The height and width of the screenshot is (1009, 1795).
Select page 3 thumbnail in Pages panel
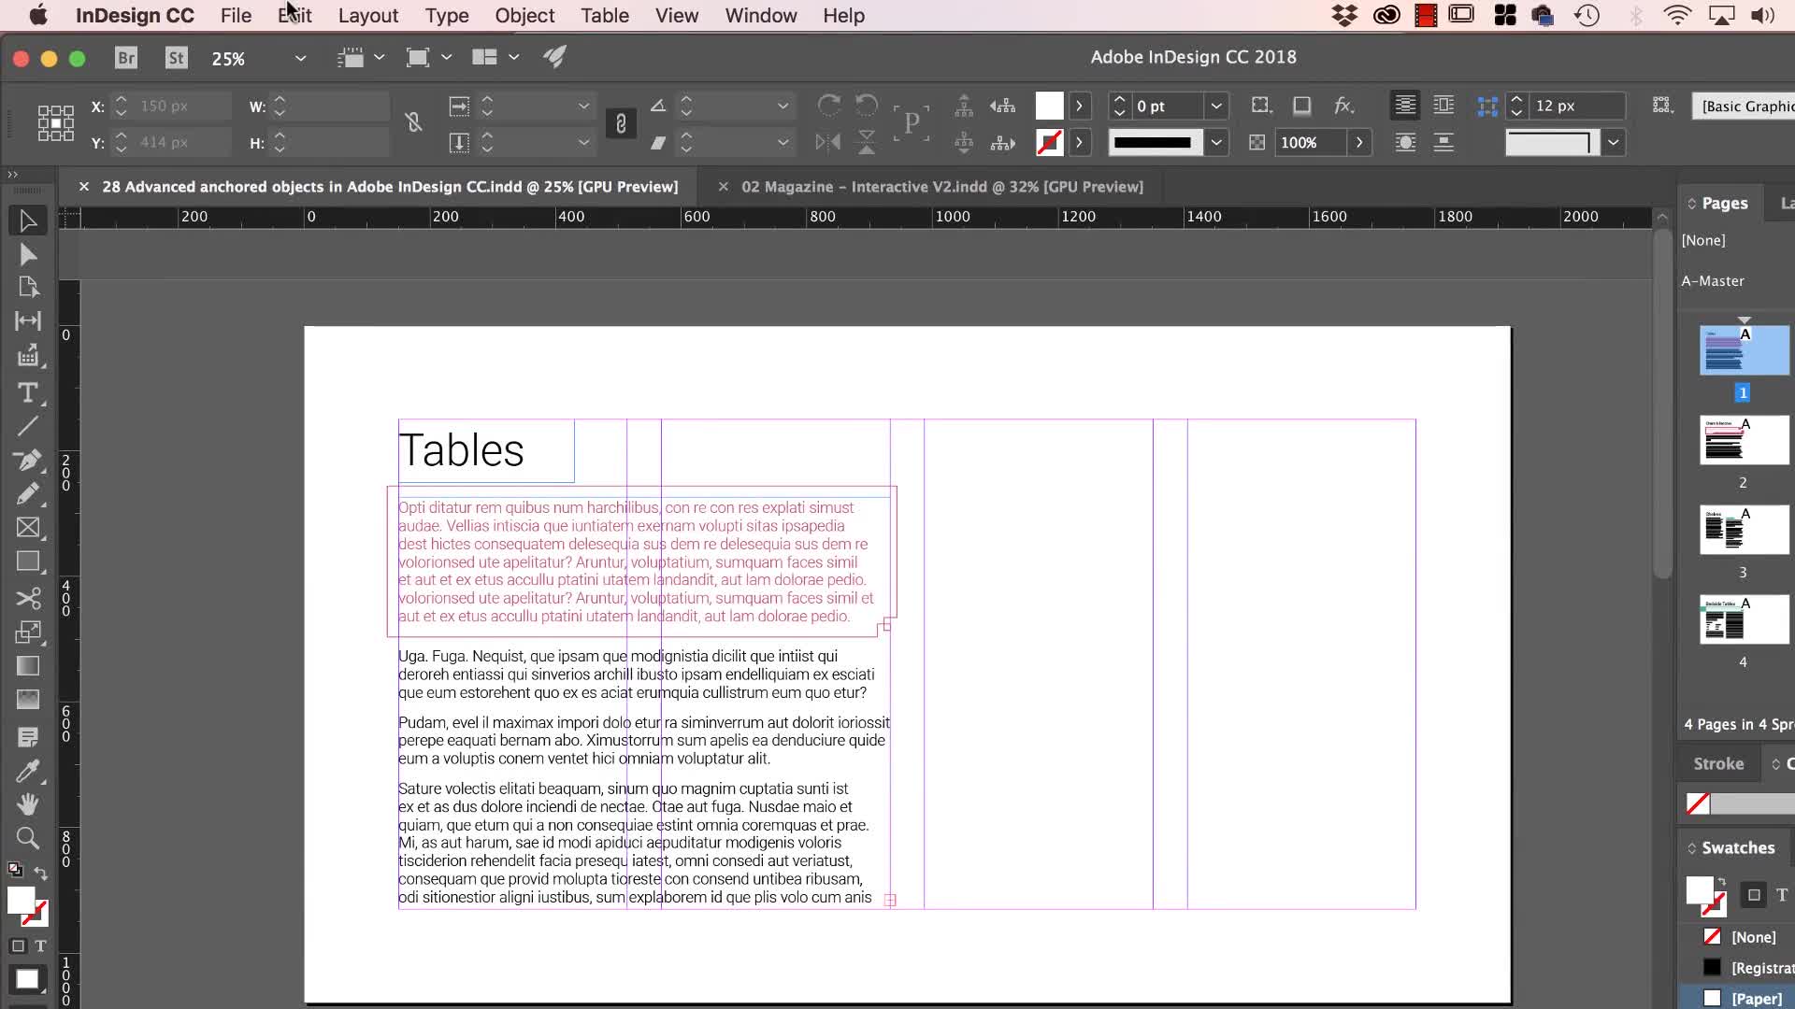(x=1744, y=530)
